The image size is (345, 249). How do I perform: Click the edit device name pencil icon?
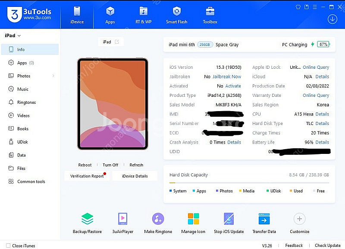point(117,41)
